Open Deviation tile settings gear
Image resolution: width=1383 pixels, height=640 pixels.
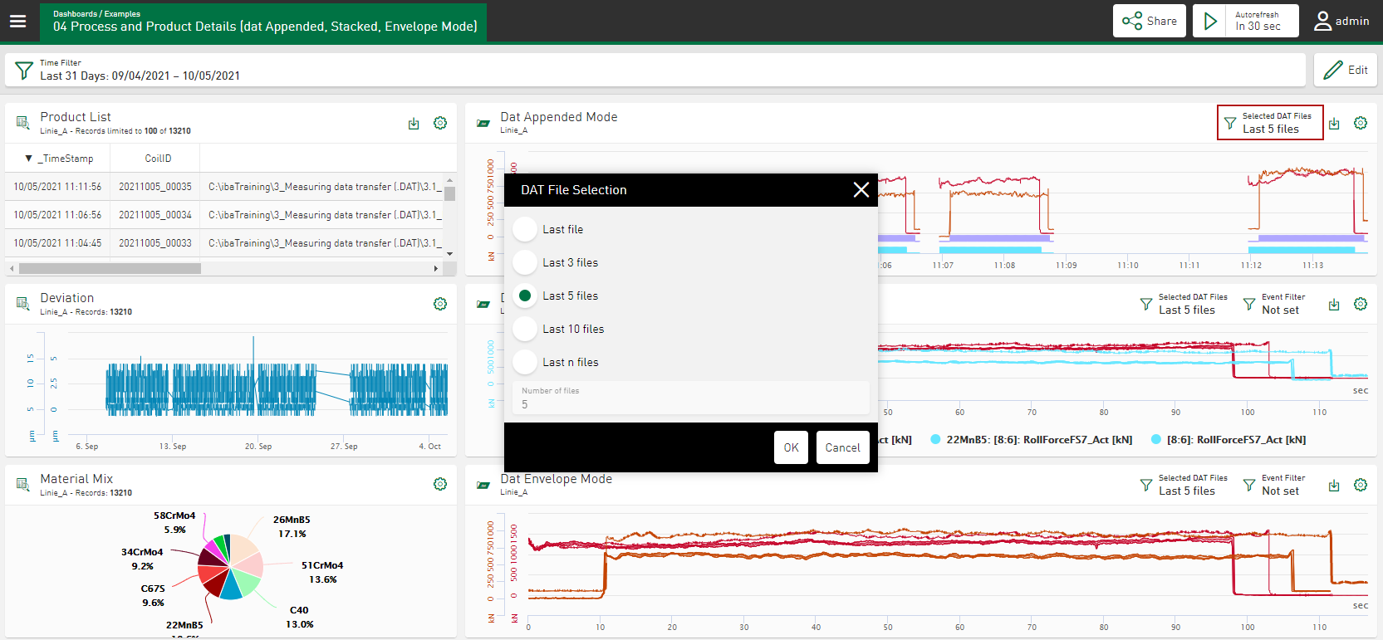pyautogui.click(x=440, y=305)
